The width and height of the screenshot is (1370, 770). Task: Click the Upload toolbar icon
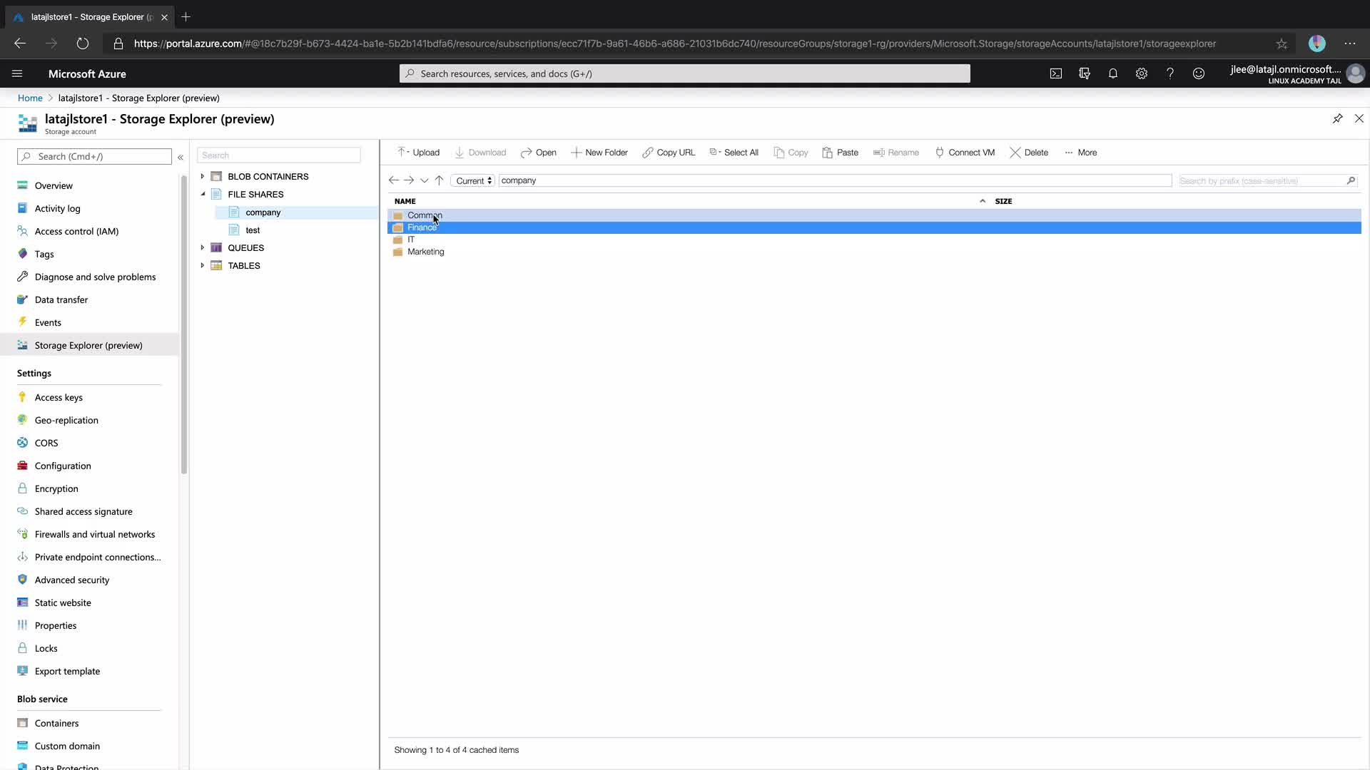(x=402, y=152)
